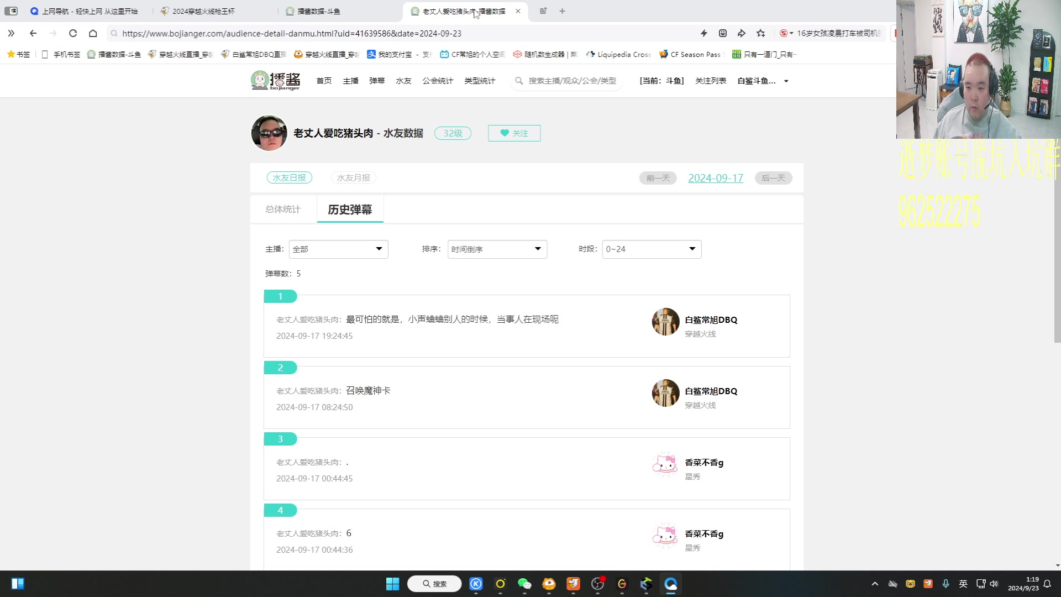This screenshot has width=1061, height=597.
Task: Click [当前: 斗鱼] platform switcher
Action: coord(661,81)
